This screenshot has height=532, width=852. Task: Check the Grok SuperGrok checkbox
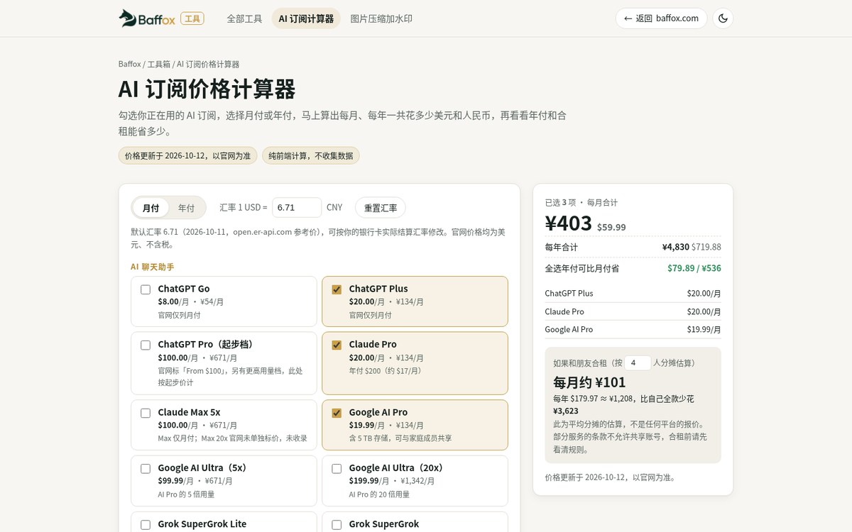[337, 525]
